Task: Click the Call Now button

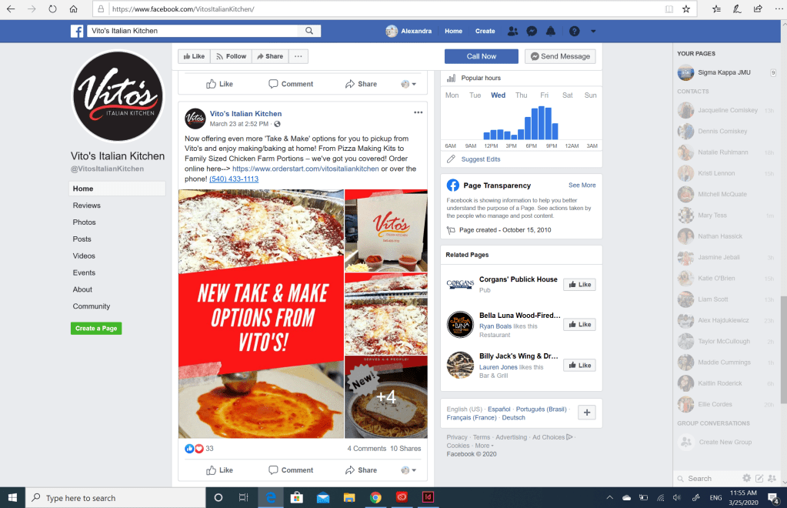Action: (482, 56)
